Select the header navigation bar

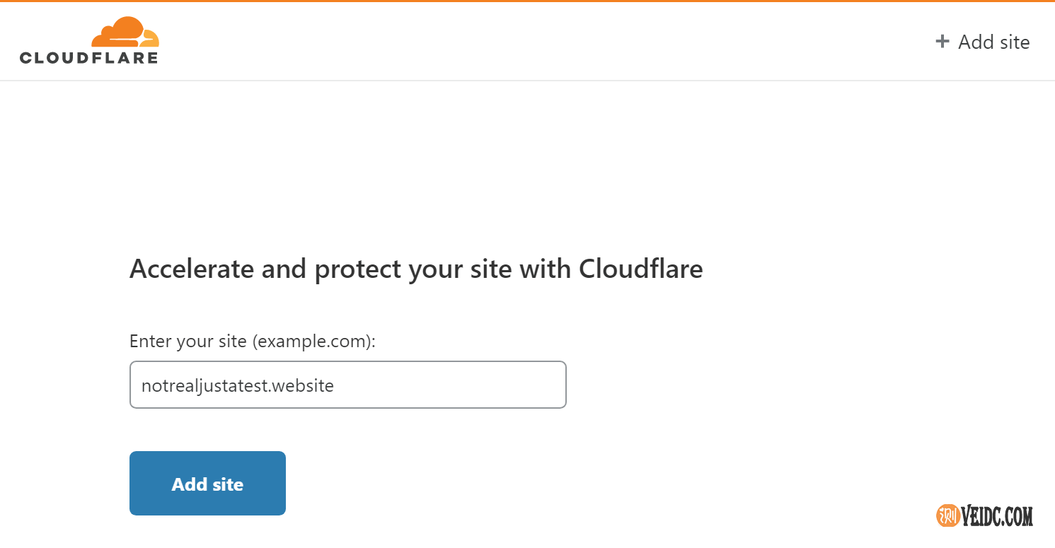pos(527,41)
